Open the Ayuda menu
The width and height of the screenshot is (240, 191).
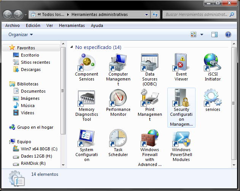pos(97,25)
